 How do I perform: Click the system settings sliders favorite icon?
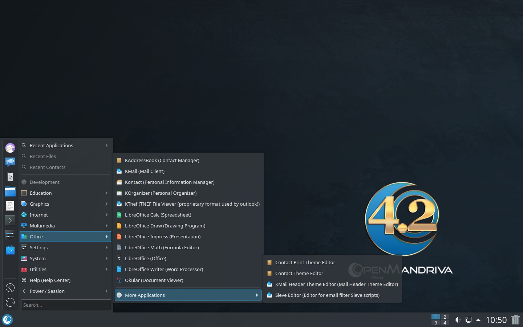point(10,235)
